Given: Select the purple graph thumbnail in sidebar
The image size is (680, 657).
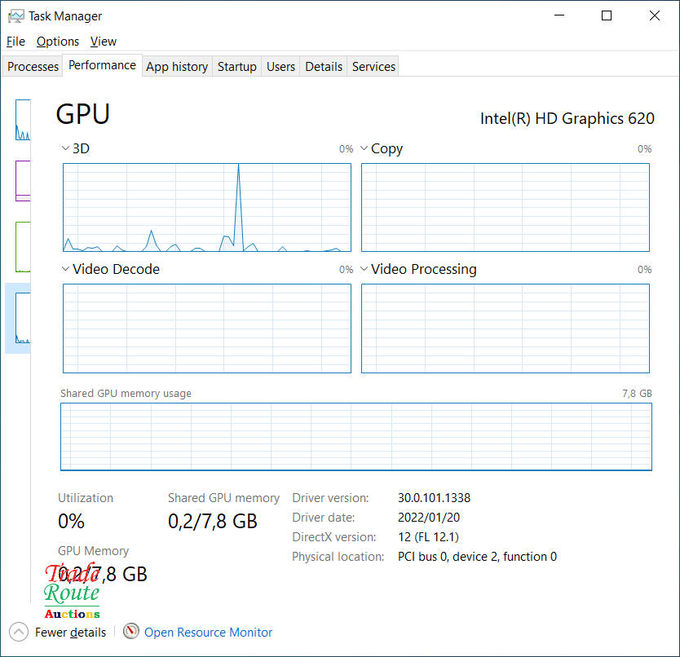Looking at the screenshot, I should click(x=23, y=181).
